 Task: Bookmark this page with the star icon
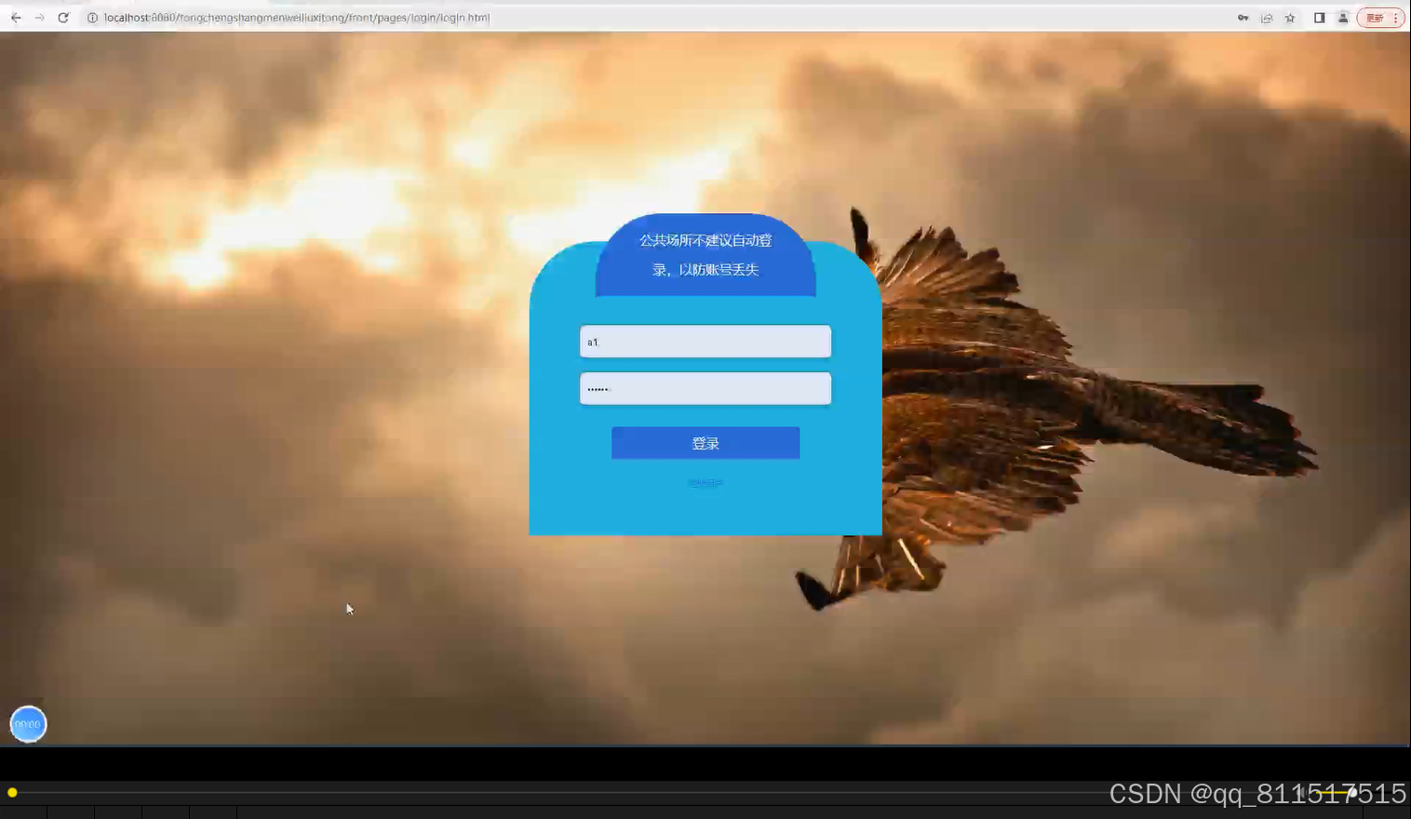1290,18
